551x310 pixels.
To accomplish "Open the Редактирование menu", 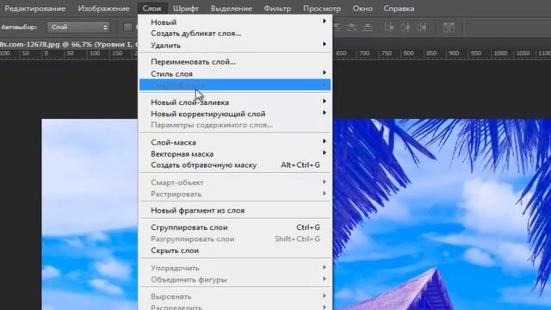I will click(34, 9).
